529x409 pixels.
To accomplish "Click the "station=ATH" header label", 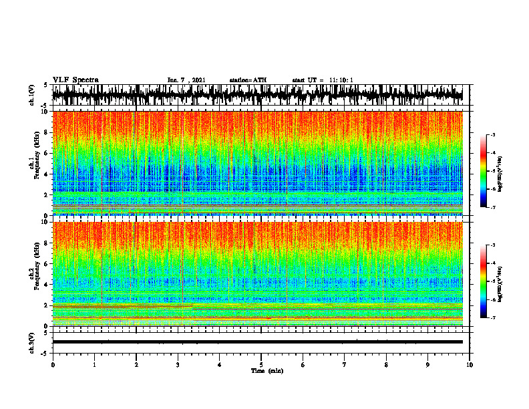I will coord(248,80).
